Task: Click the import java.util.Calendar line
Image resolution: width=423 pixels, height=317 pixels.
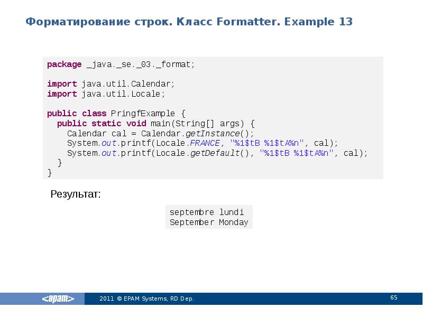Action: tap(111, 83)
